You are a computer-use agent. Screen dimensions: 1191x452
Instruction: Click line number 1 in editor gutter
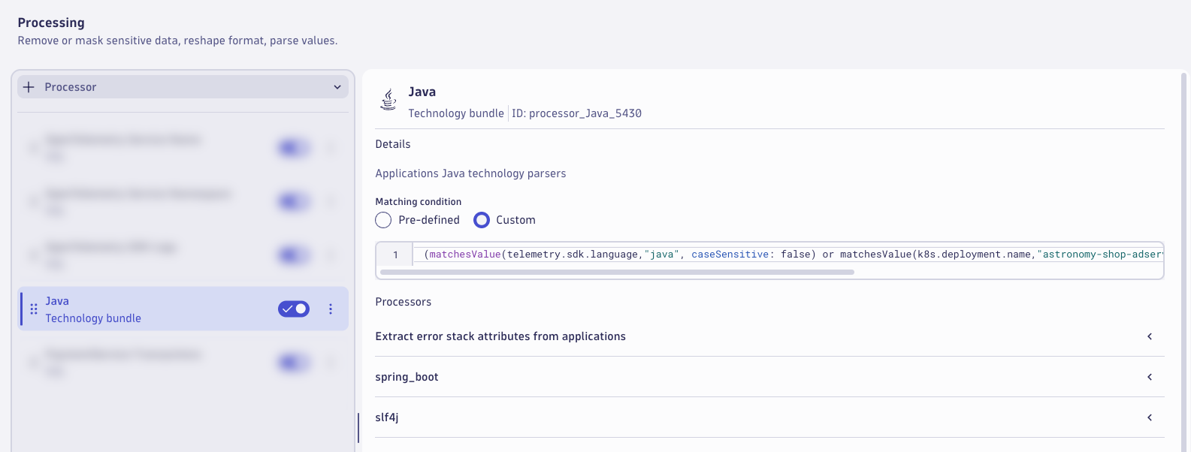point(395,255)
